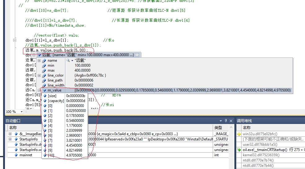
Task: Click the [5] element icon
Action: pyautogui.click(x=45, y=131)
